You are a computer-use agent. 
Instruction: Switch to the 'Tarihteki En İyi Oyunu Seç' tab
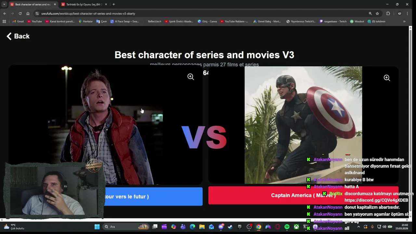click(x=84, y=4)
